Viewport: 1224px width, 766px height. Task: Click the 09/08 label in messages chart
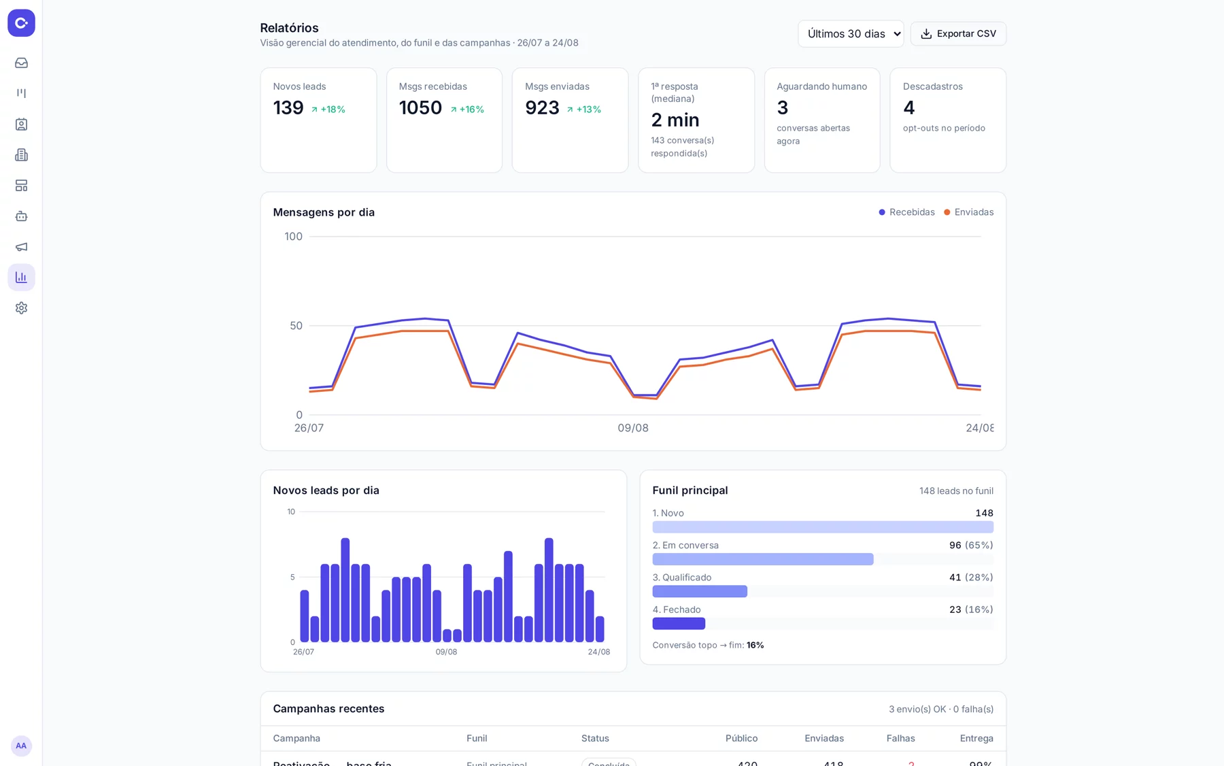[x=633, y=428]
